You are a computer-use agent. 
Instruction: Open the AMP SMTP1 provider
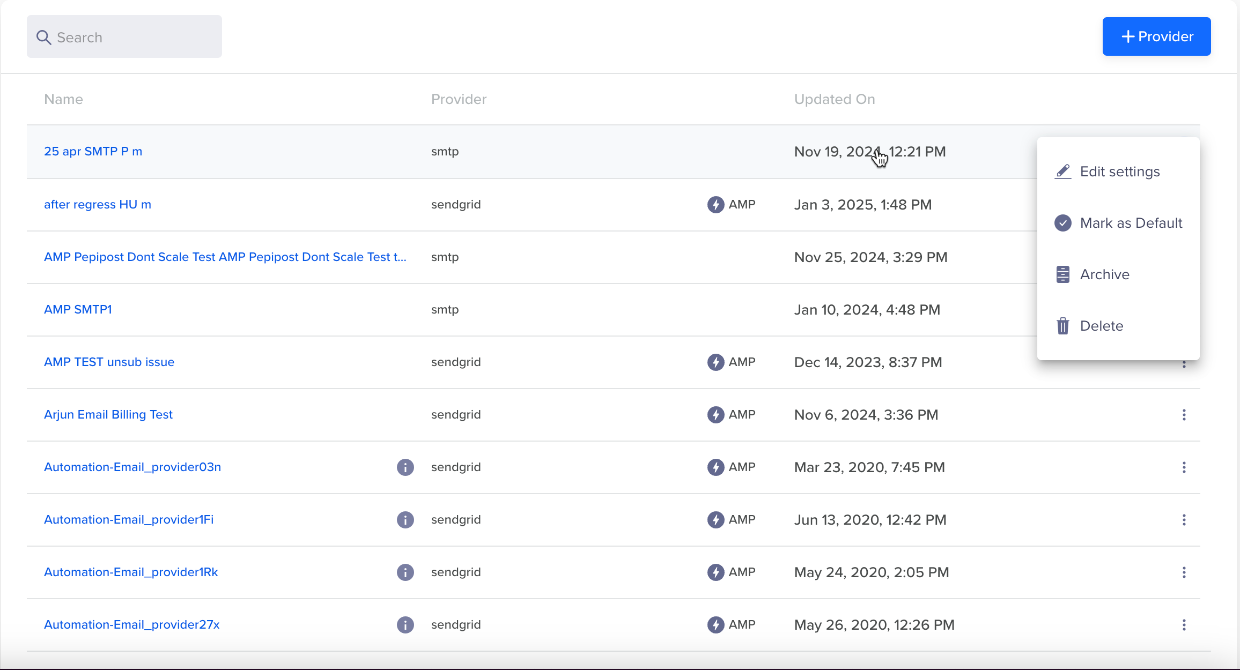point(78,309)
